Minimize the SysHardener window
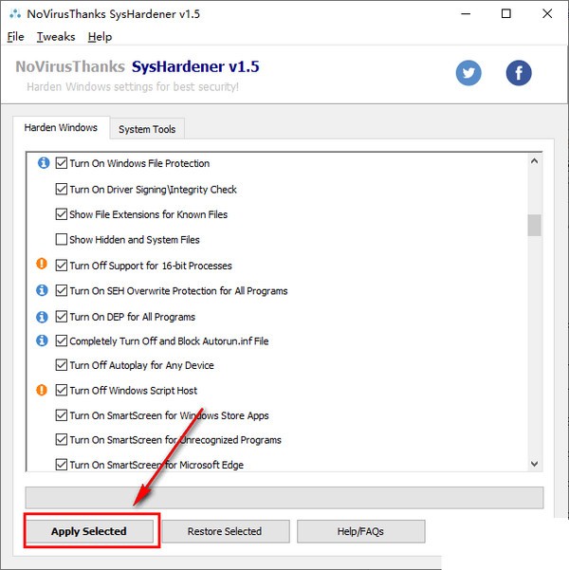This screenshot has height=570, width=569. tap(466, 14)
